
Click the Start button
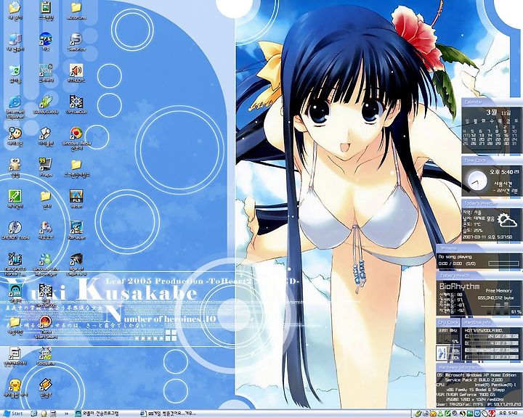pyautogui.click(x=13, y=414)
